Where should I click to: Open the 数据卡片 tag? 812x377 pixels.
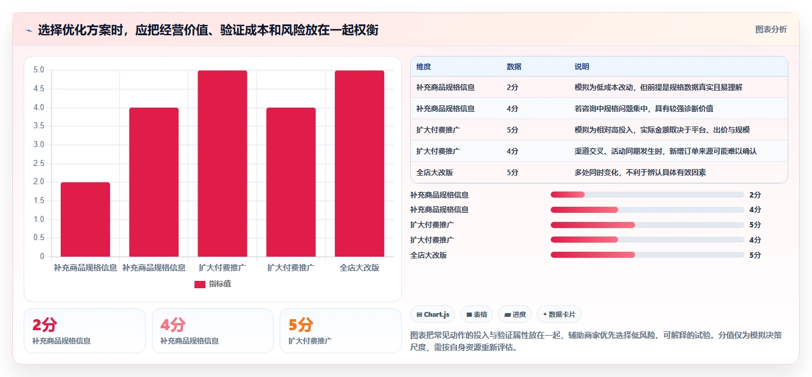point(559,314)
